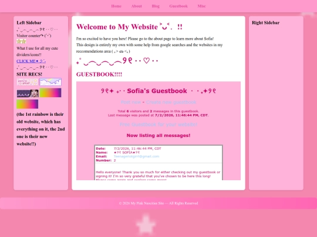Click the visitor counter star icons

(x=21, y=42)
